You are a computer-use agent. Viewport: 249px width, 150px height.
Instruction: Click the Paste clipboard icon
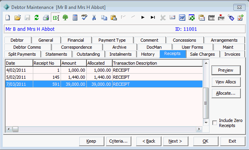click(x=114, y=18)
